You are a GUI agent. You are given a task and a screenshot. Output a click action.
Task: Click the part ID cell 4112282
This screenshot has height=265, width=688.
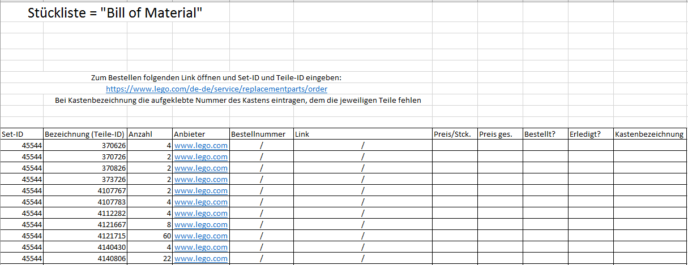[85, 213]
